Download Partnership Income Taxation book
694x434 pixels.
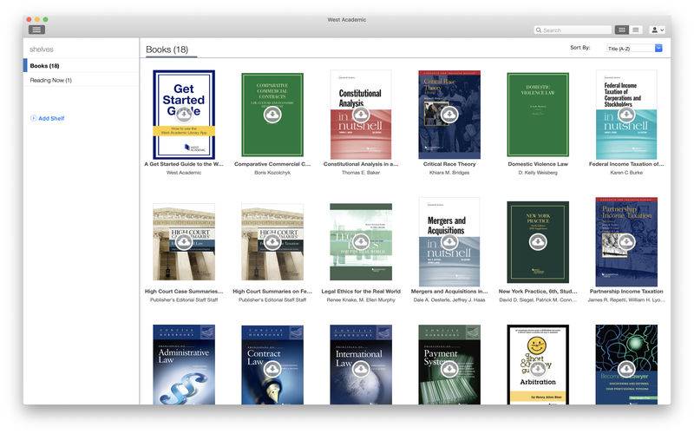click(x=626, y=242)
